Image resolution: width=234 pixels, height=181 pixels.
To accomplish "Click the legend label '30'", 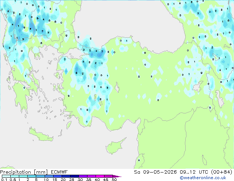I will tap(80, 180).
